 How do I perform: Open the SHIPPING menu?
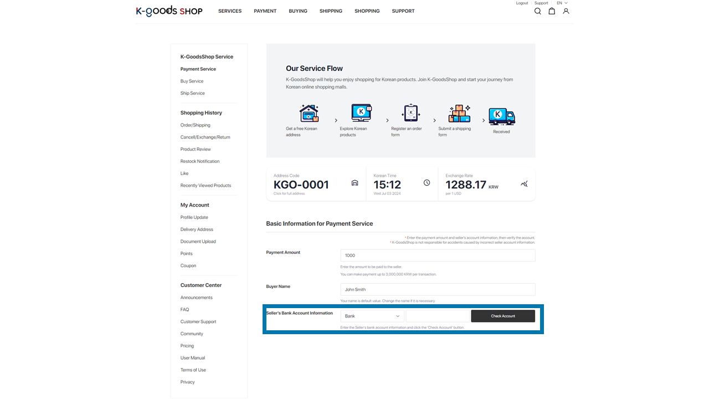click(331, 11)
